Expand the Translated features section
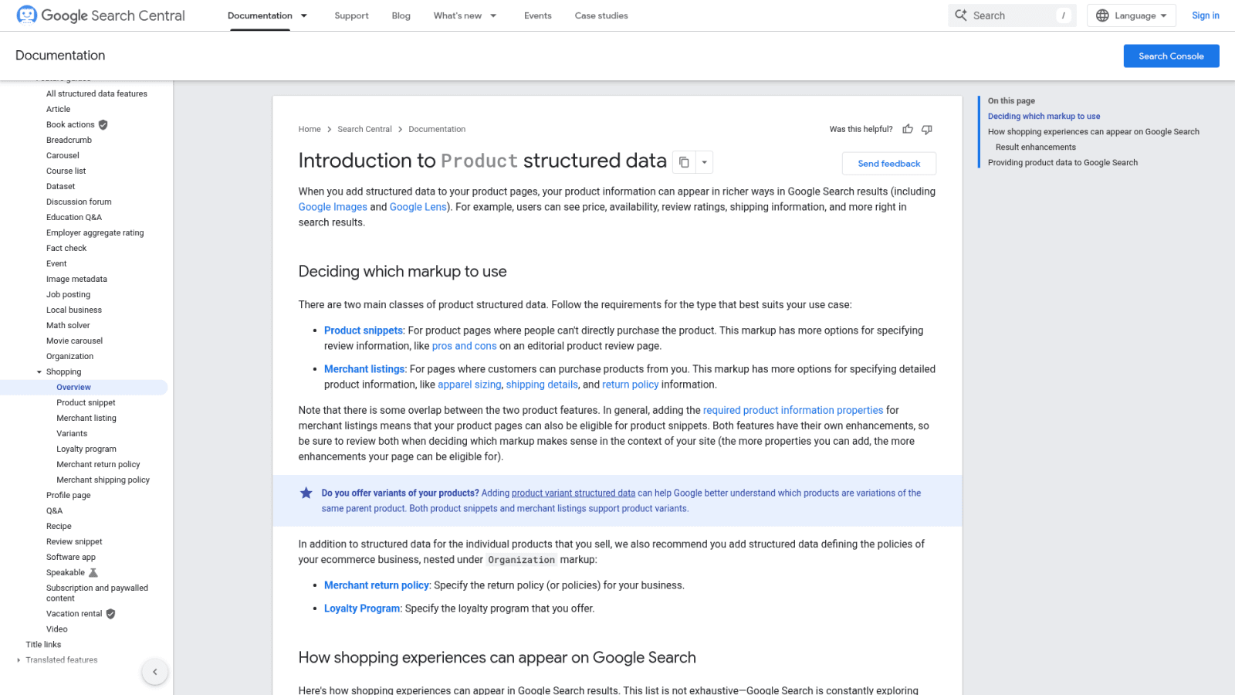 pos(19,660)
